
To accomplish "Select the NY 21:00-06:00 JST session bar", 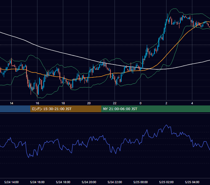I will tap(155, 109).
